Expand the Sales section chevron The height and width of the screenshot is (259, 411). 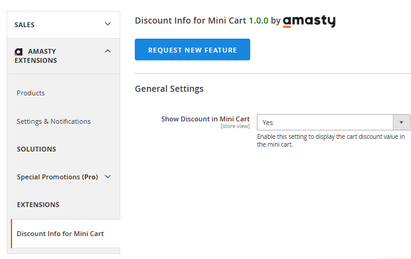(108, 24)
